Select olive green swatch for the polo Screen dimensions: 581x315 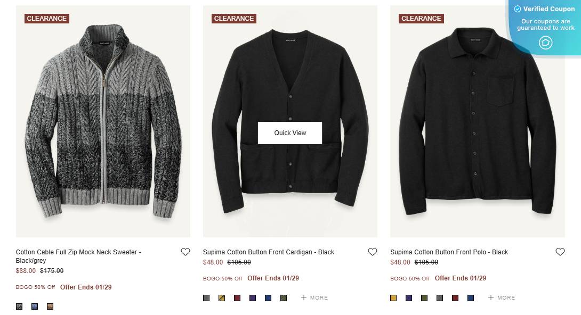click(x=424, y=298)
